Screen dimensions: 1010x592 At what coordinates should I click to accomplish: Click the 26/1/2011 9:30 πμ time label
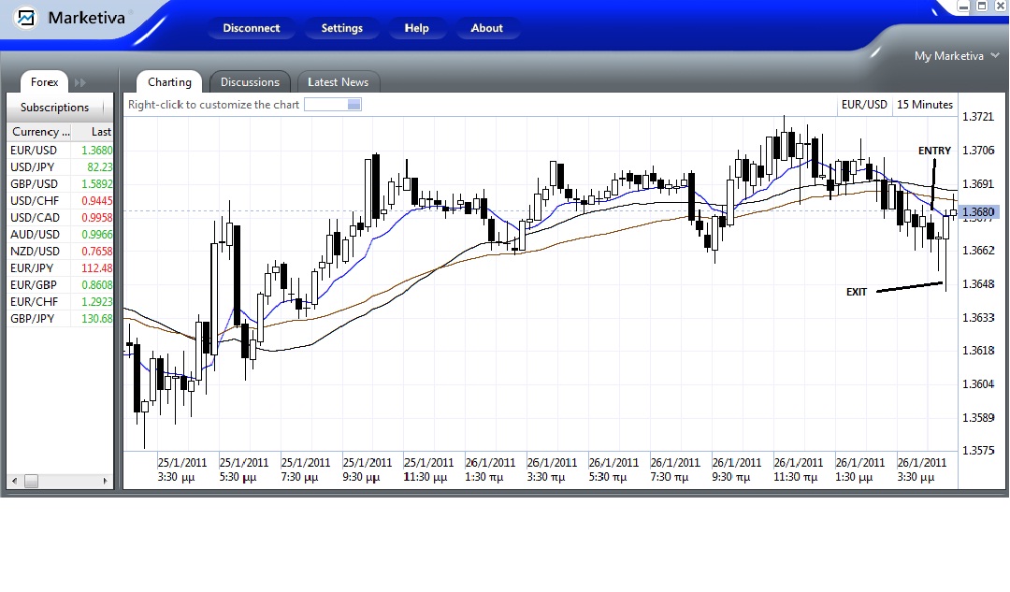[736, 469]
